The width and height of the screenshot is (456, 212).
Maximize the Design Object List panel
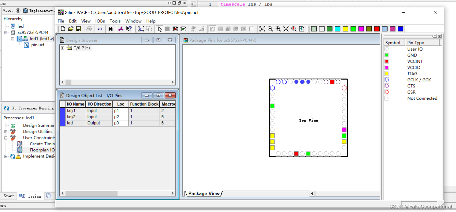click(158, 95)
